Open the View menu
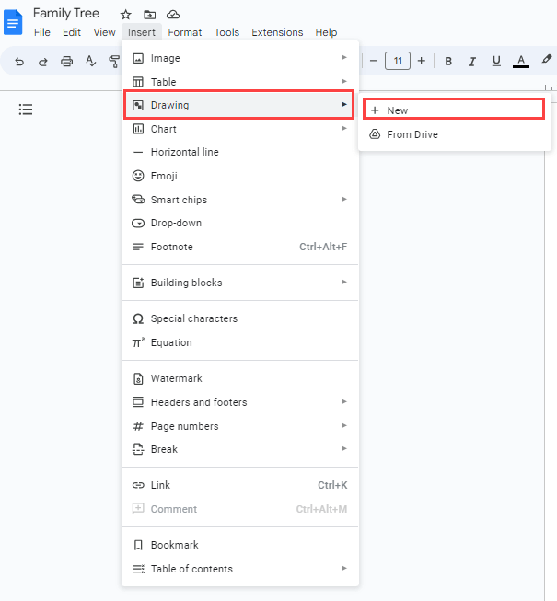Image resolution: width=557 pixels, height=601 pixels. 104,32
